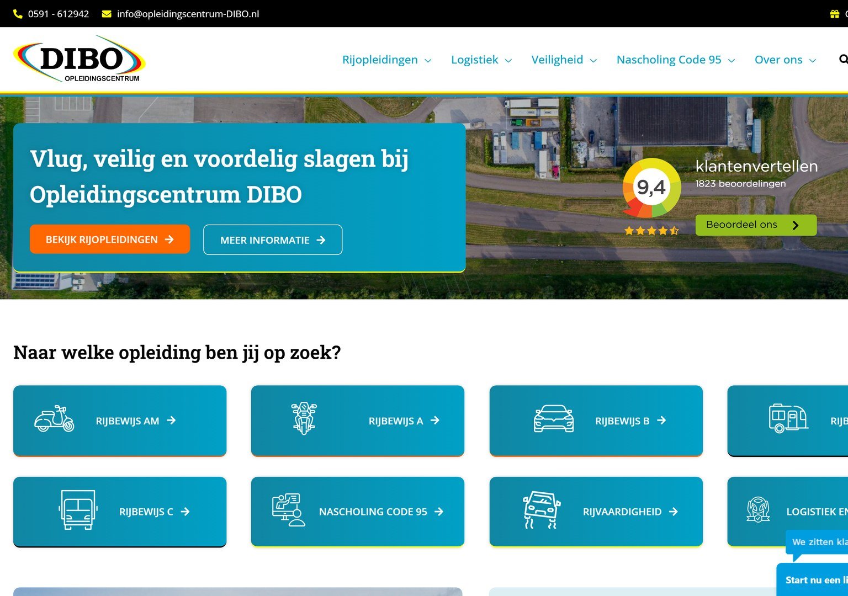The image size is (848, 596).
Task: Click the skidding car Rijvaardigheid icon
Action: 541,510
